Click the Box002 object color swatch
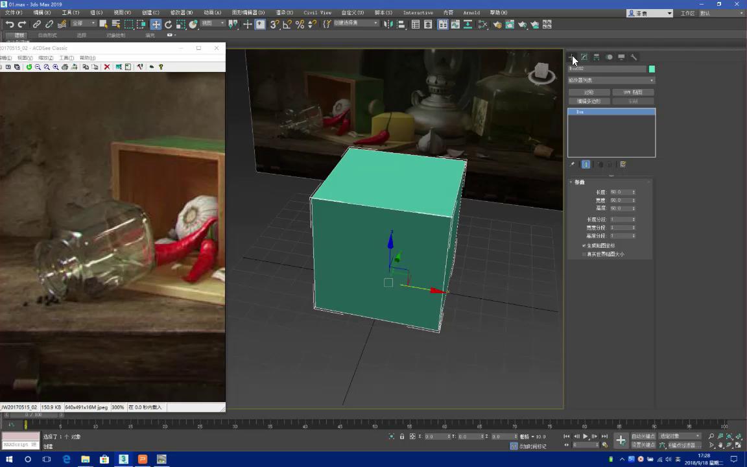This screenshot has width=747, height=467. pos(652,69)
